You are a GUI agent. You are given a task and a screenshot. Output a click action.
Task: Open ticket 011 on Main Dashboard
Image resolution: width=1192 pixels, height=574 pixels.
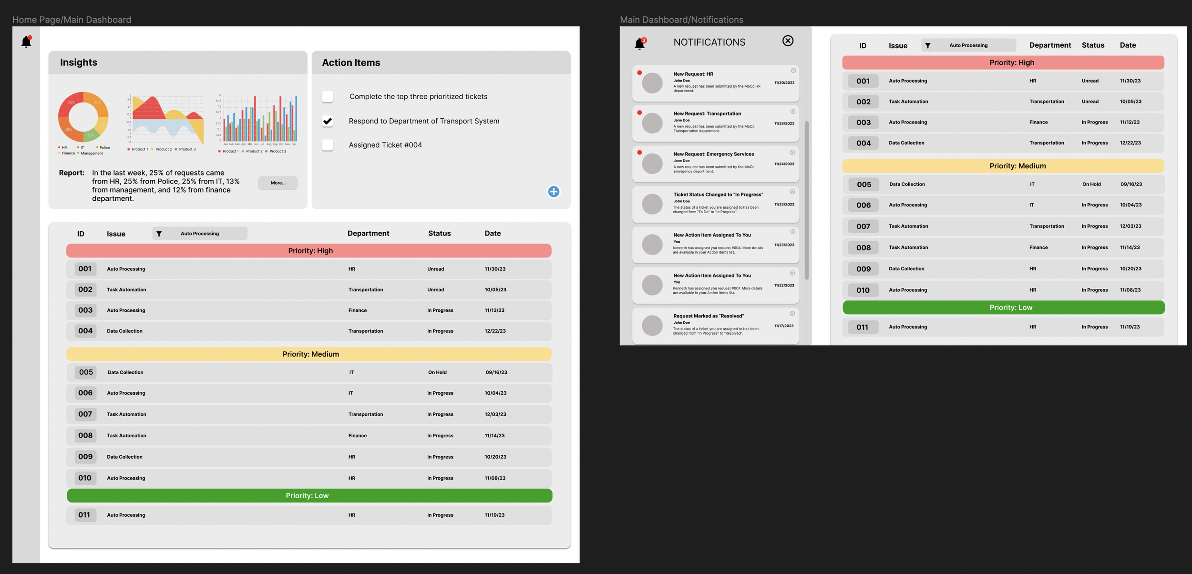point(309,515)
